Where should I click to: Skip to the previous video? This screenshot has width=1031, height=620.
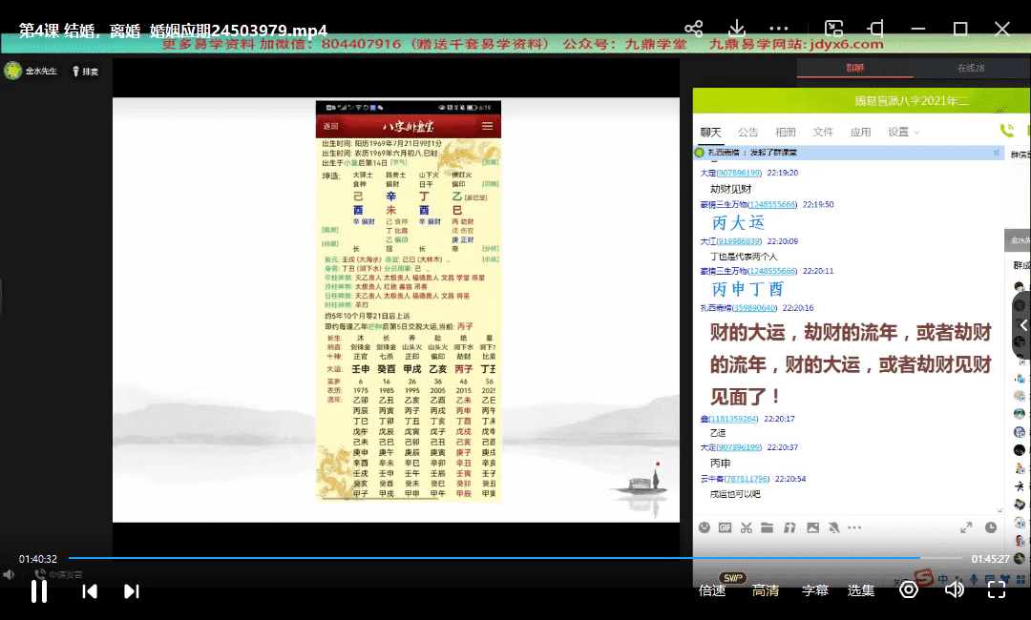click(90, 591)
